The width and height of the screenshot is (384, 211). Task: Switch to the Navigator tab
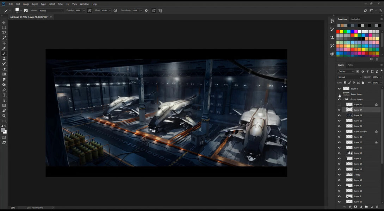355,19
